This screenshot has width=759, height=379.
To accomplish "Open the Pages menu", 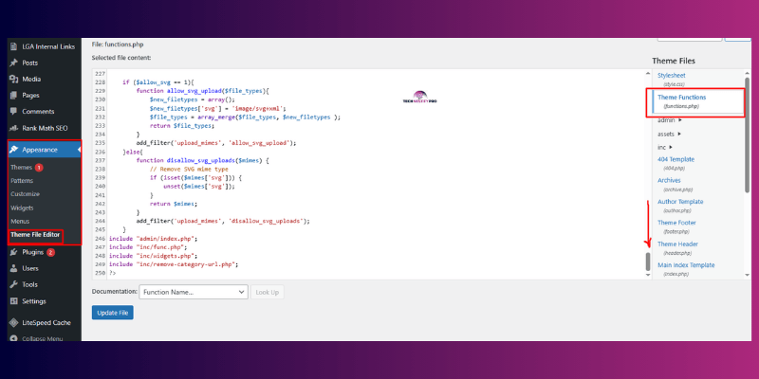I will click(x=30, y=96).
